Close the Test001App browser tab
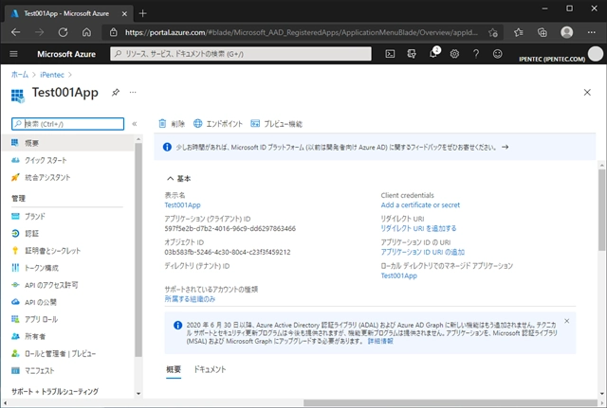The height and width of the screenshot is (408, 607). (x=124, y=13)
